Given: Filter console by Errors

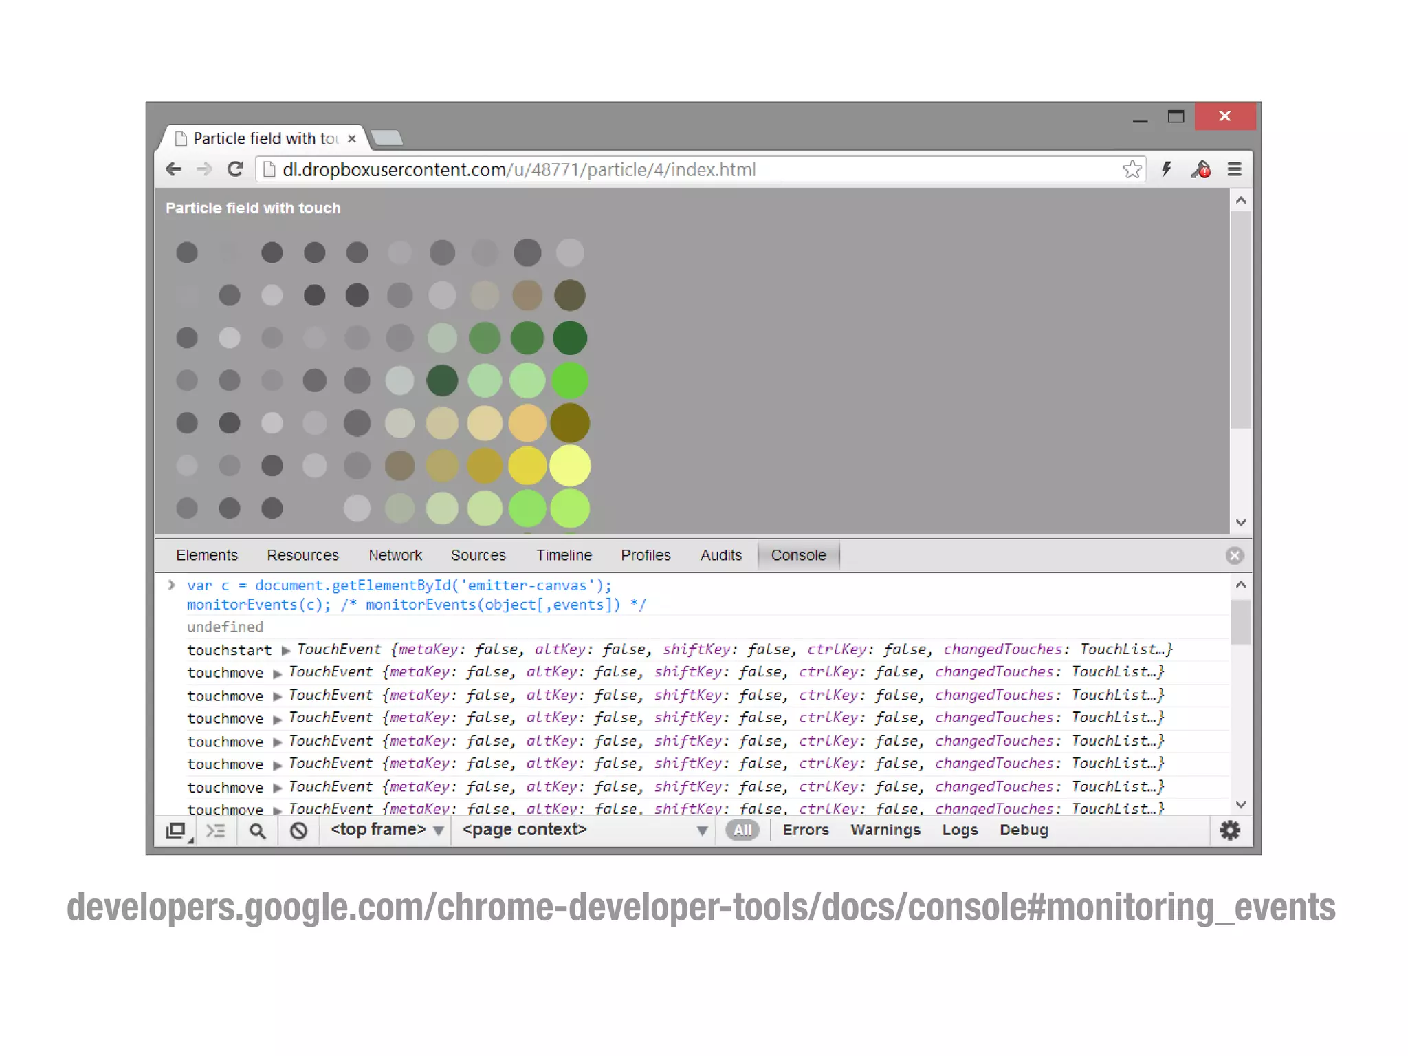Looking at the screenshot, I should (806, 830).
